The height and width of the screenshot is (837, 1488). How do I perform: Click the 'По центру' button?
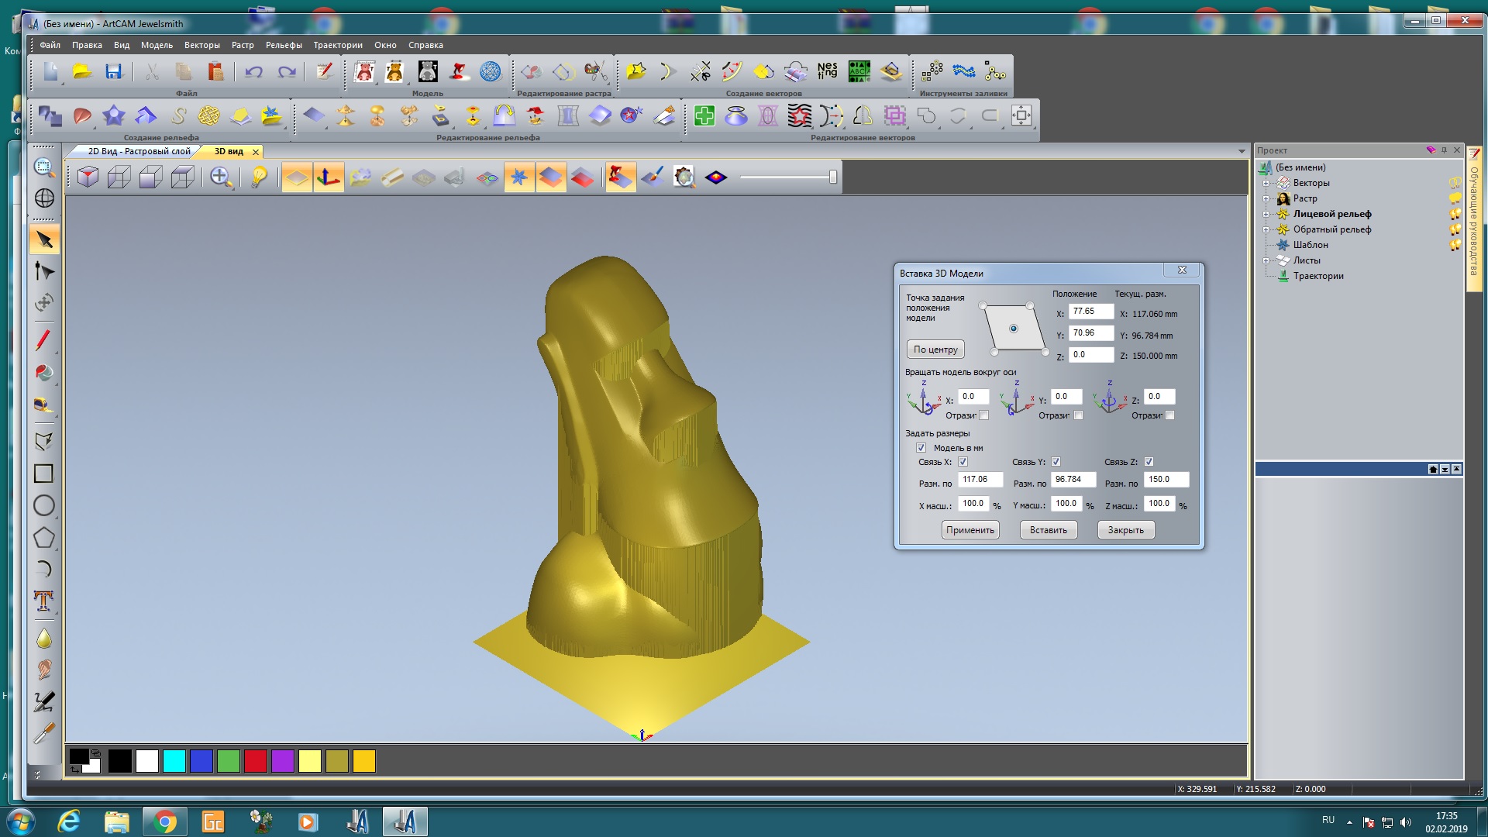tap(935, 350)
